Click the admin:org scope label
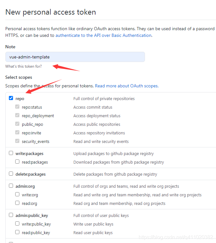This screenshot has width=216, height=243. click(25, 186)
